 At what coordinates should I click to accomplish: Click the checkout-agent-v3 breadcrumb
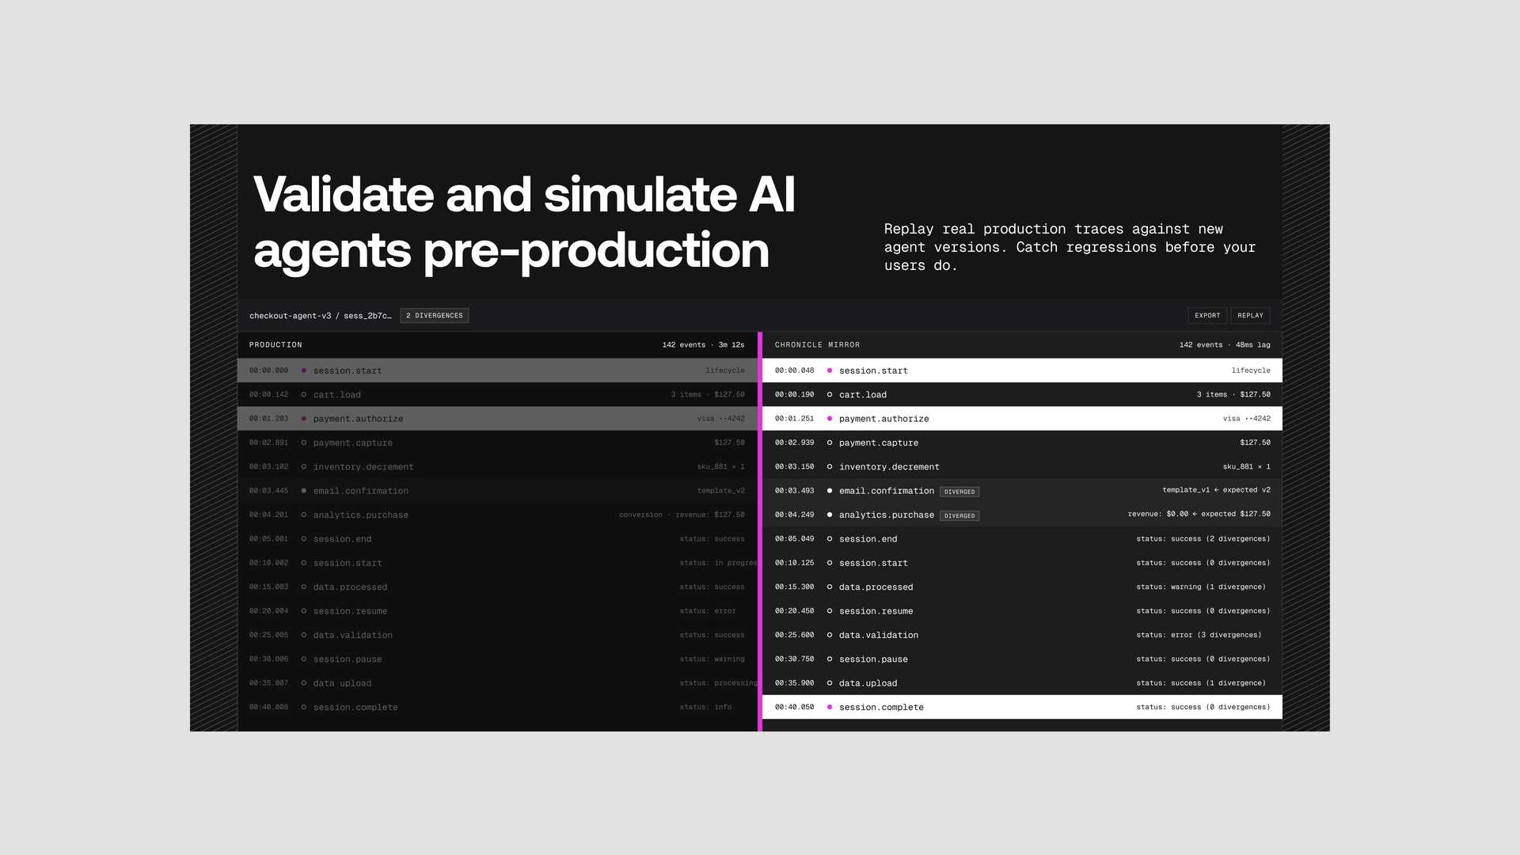coord(291,316)
